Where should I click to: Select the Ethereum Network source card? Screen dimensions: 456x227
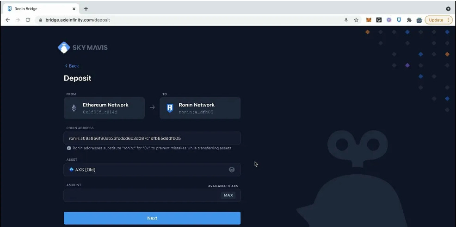pyautogui.click(x=104, y=108)
